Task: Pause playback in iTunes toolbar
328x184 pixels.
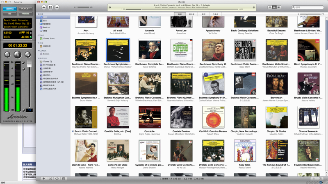Action: (x=50, y=7)
